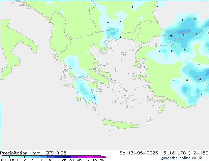Click the 'Precipitation [mm] GFS 0.25' title
The image size is (209, 161).
(x=33, y=153)
